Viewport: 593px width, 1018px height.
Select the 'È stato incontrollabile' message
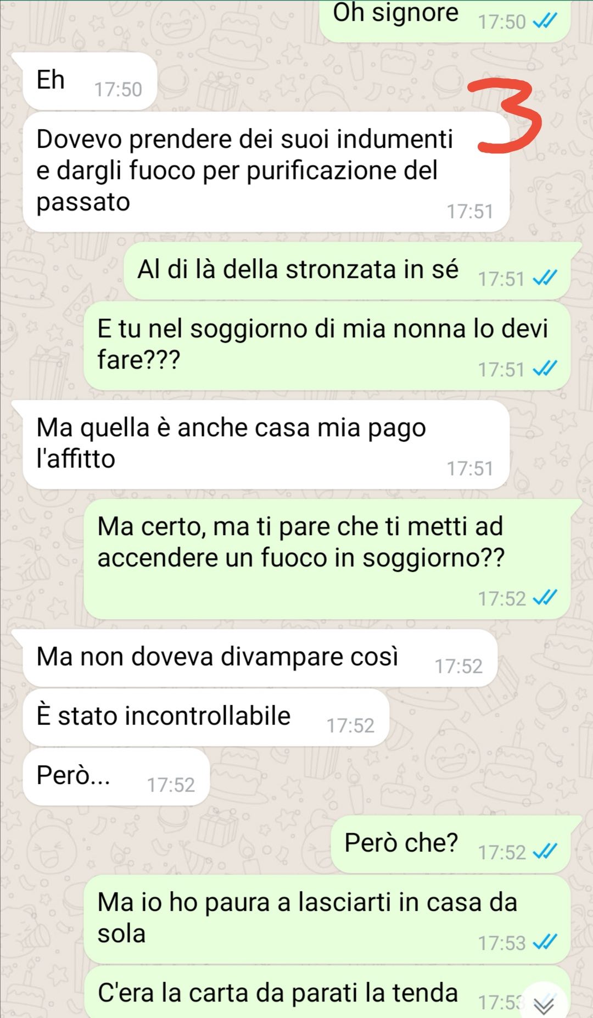(206, 717)
